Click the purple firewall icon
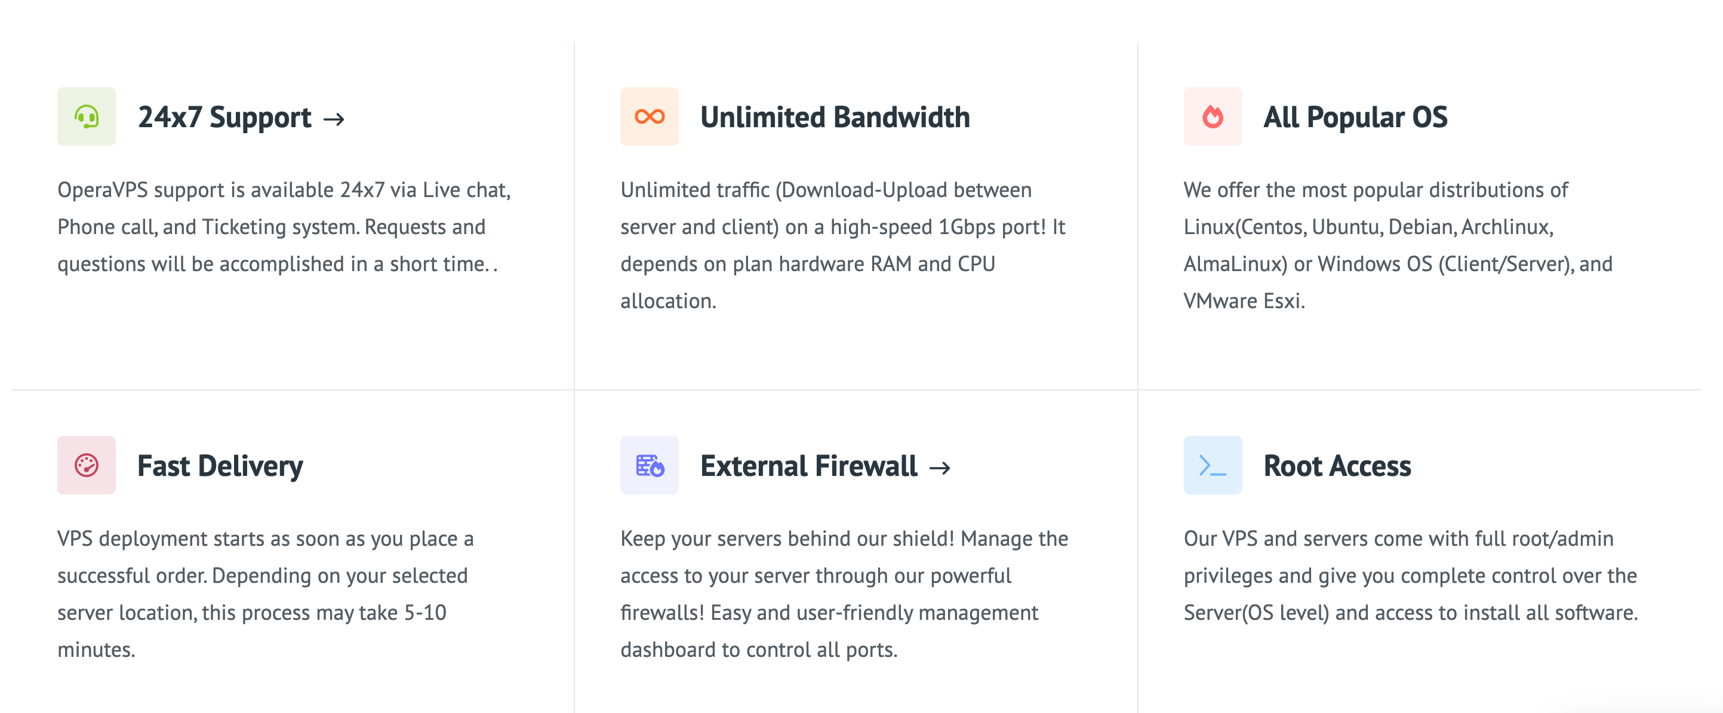This screenshot has height=713, width=1723. [x=649, y=465]
